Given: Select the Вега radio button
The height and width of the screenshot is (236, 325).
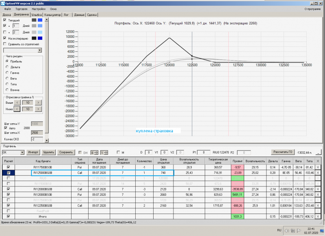Looking at the screenshot, I should [x=7, y=79].
